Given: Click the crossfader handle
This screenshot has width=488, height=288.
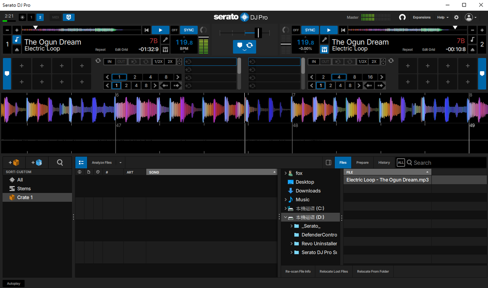Looking at the screenshot, I should tap(258, 33).
